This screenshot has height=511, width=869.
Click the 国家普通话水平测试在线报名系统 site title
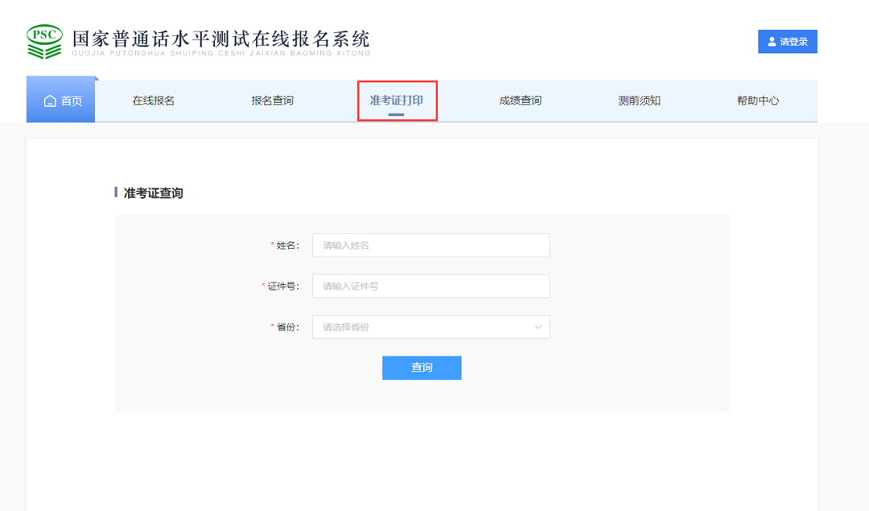pyautogui.click(x=220, y=39)
